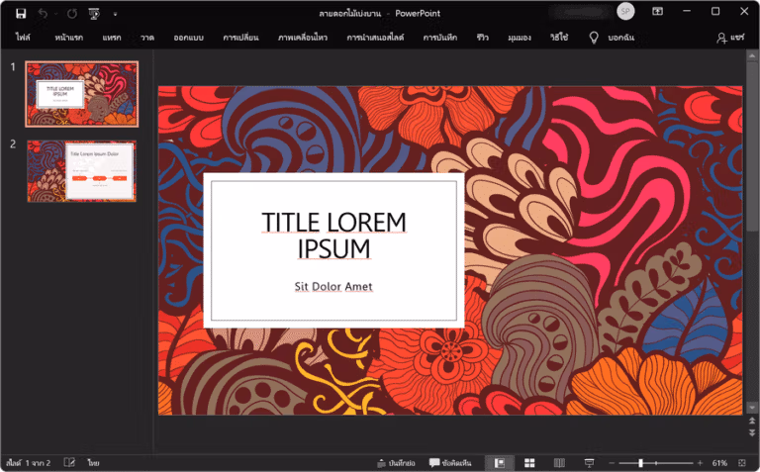Image resolution: width=760 pixels, height=472 pixels.
Task: Select slide 2 thumbnail in the panel
Action: click(x=81, y=171)
